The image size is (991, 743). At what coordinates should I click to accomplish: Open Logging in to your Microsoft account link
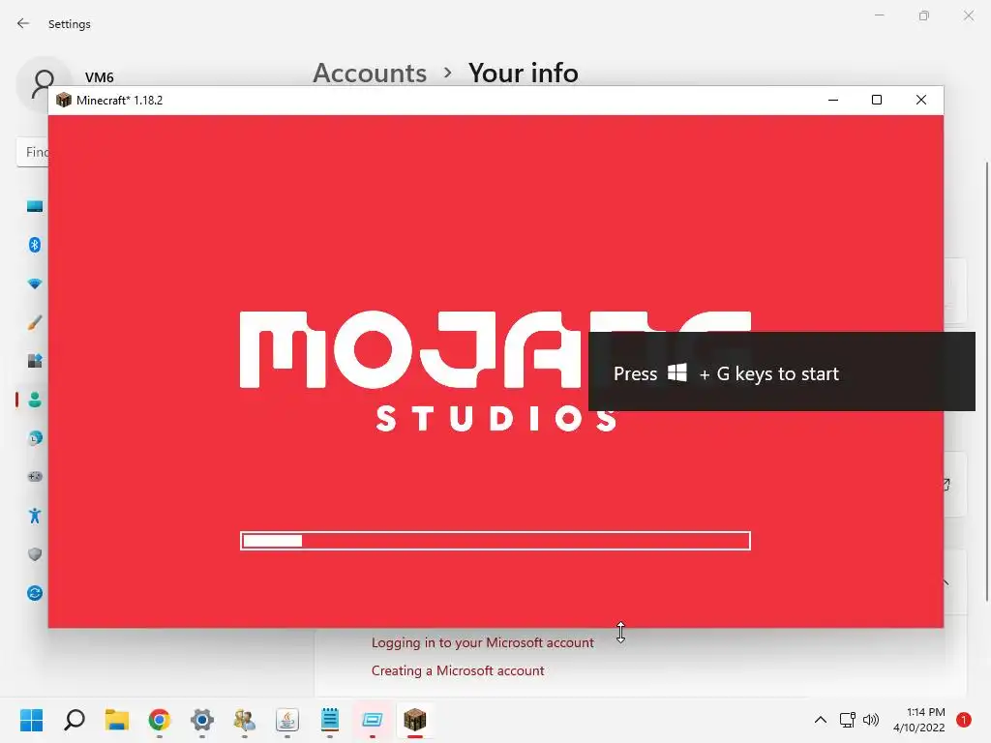point(483,642)
